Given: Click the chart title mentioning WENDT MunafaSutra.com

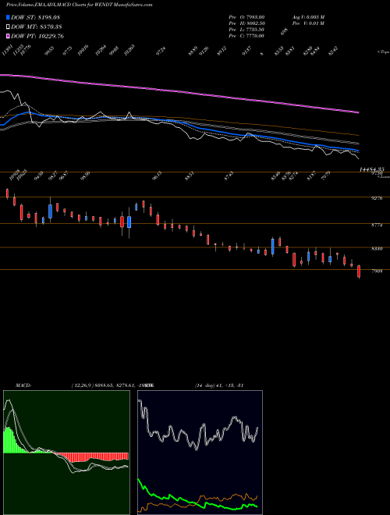Looking at the screenshot, I should click(x=79, y=5).
